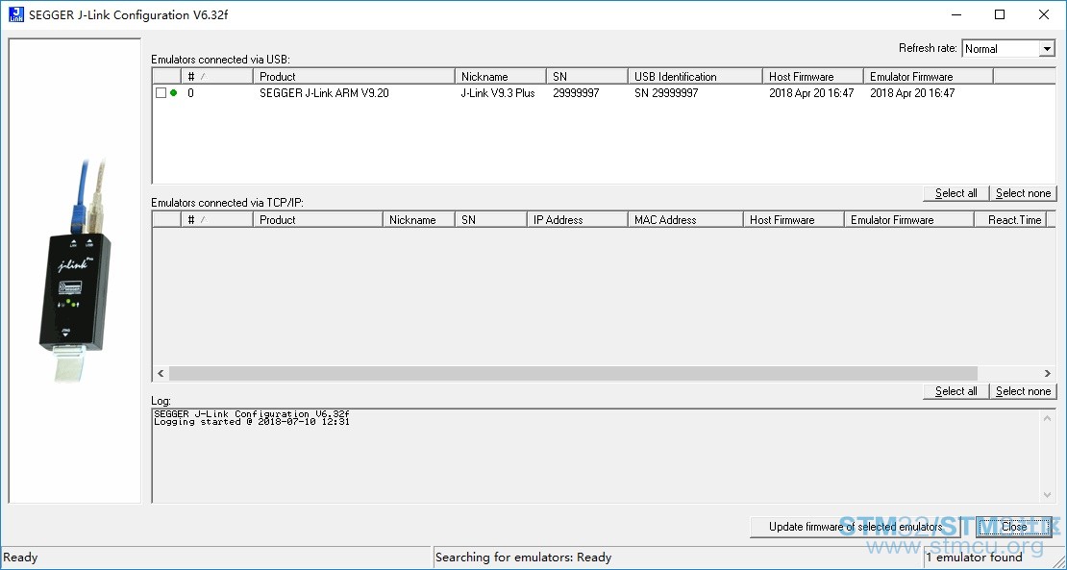Maximize the J-Link Configuration window

1000,14
